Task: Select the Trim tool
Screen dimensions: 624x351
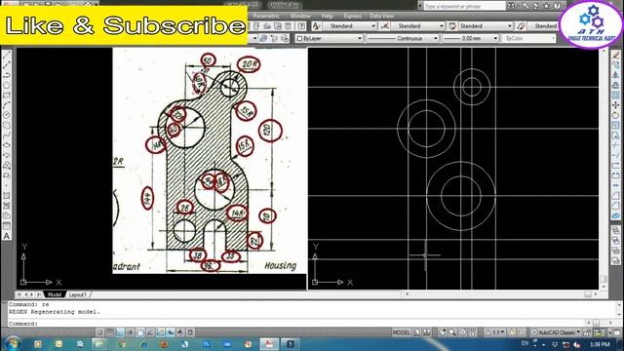Action: click(615, 145)
